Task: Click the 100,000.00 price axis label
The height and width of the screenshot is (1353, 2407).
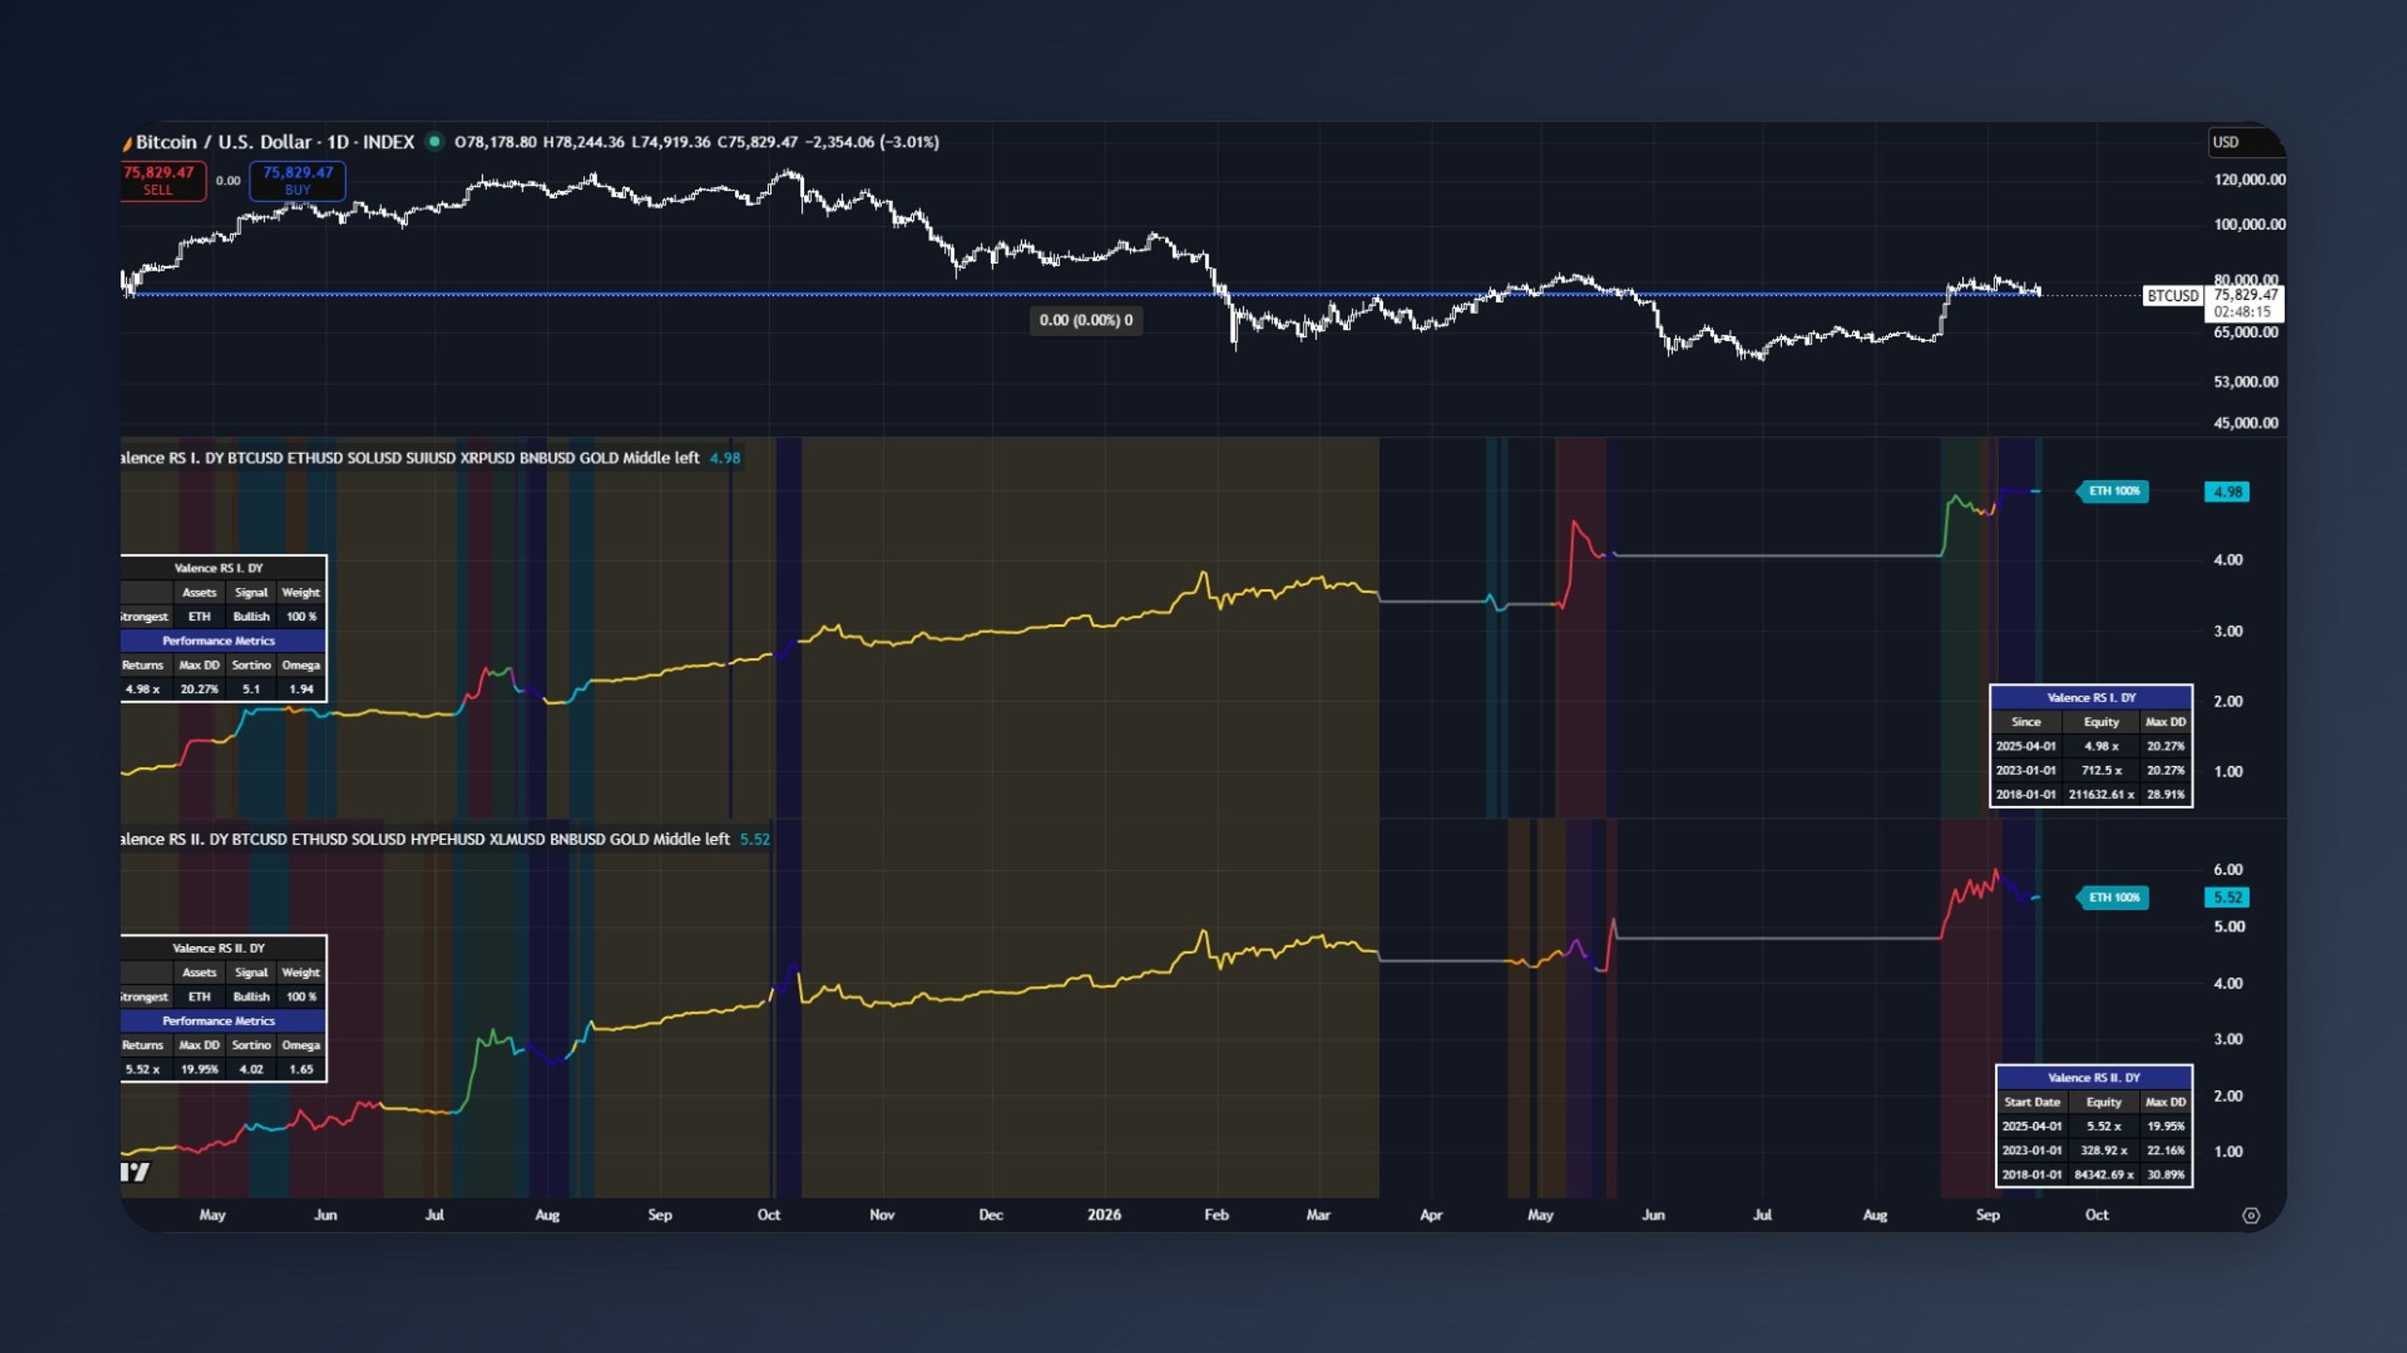Action: [2249, 225]
